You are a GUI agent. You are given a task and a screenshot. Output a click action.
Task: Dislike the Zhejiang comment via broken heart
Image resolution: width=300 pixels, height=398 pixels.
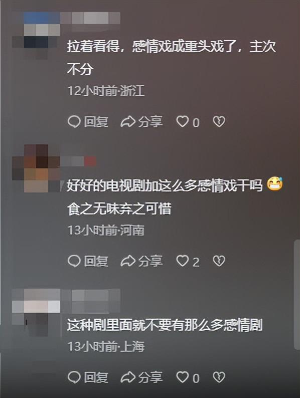pos(219,122)
